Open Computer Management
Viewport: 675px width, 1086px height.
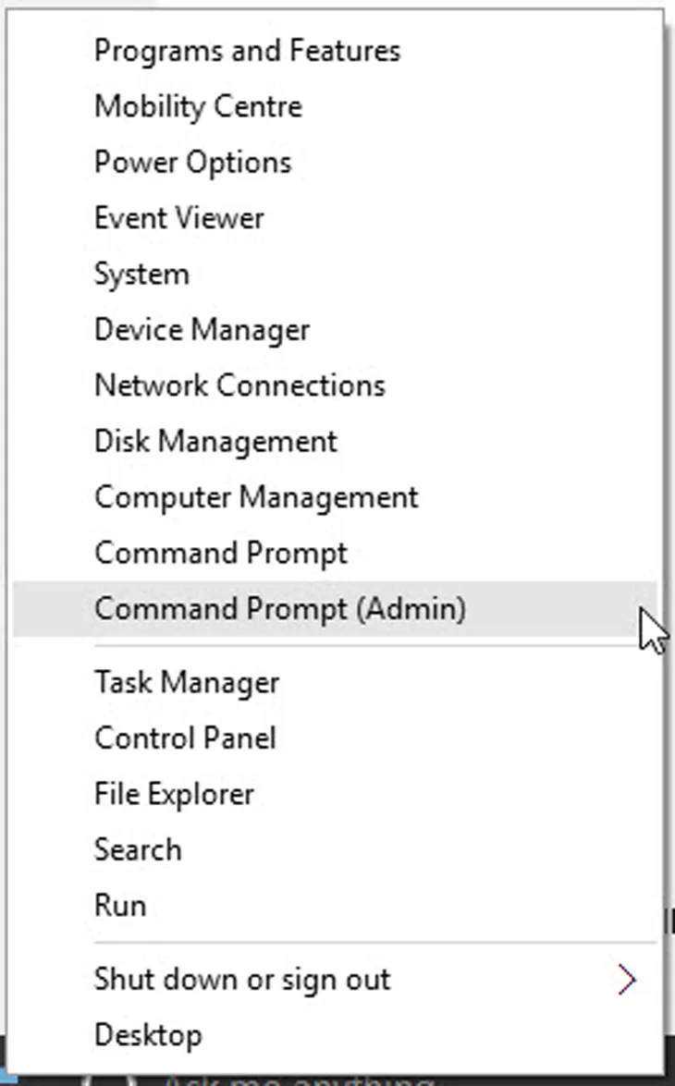[255, 496]
